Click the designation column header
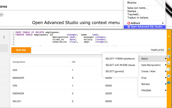Screen dimensions: 172x108 tap(19, 62)
